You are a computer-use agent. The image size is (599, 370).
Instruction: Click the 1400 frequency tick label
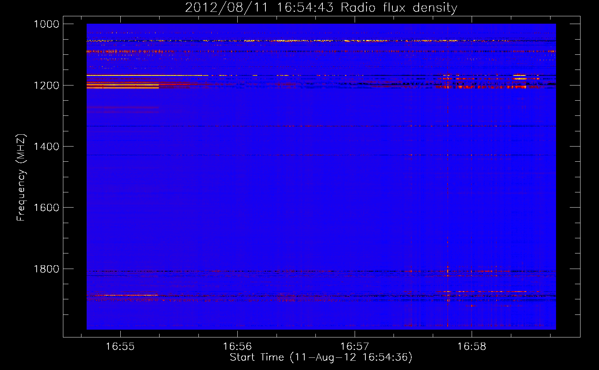(x=46, y=147)
